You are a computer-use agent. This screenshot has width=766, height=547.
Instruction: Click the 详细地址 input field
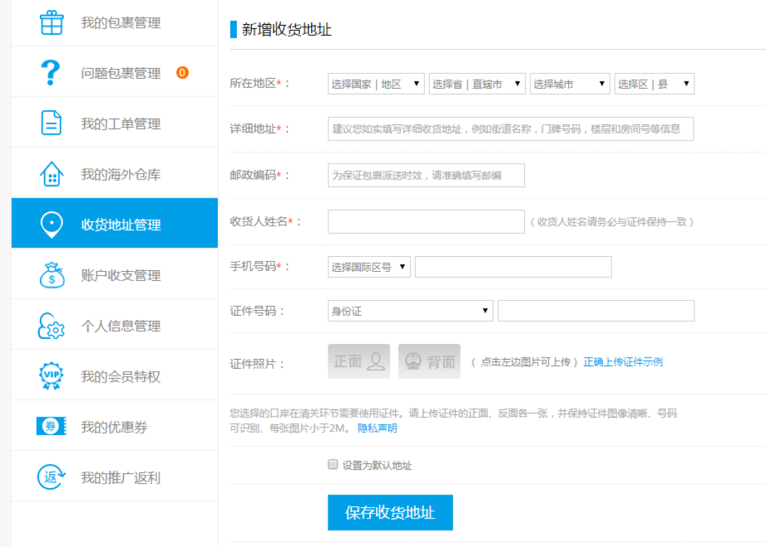pyautogui.click(x=511, y=129)
